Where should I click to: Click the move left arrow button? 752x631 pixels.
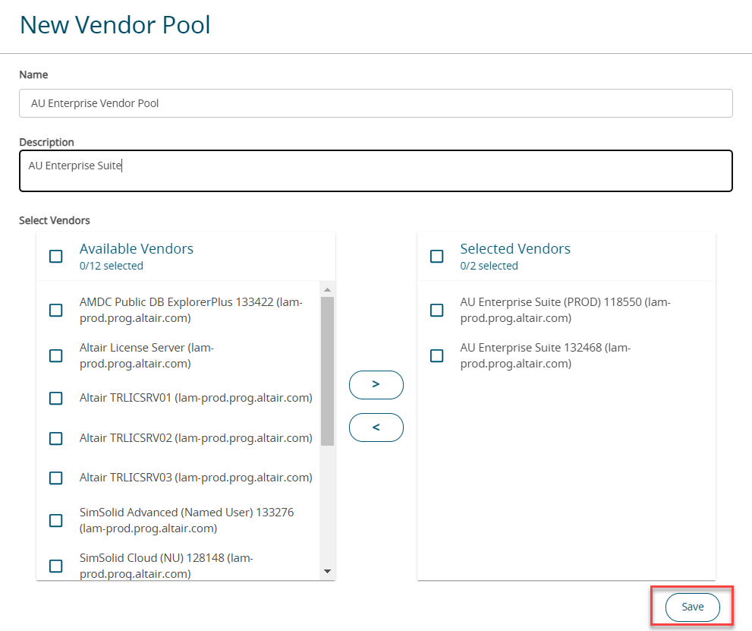(x=376, y=428)
